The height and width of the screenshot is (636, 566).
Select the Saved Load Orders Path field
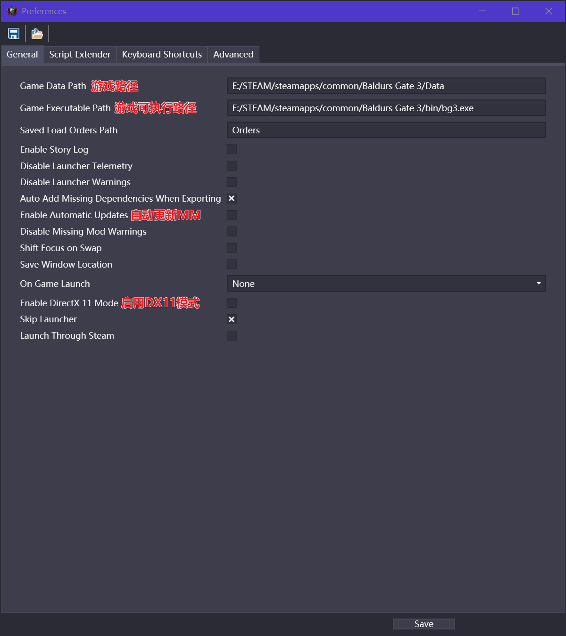click(x=386, y=130)
